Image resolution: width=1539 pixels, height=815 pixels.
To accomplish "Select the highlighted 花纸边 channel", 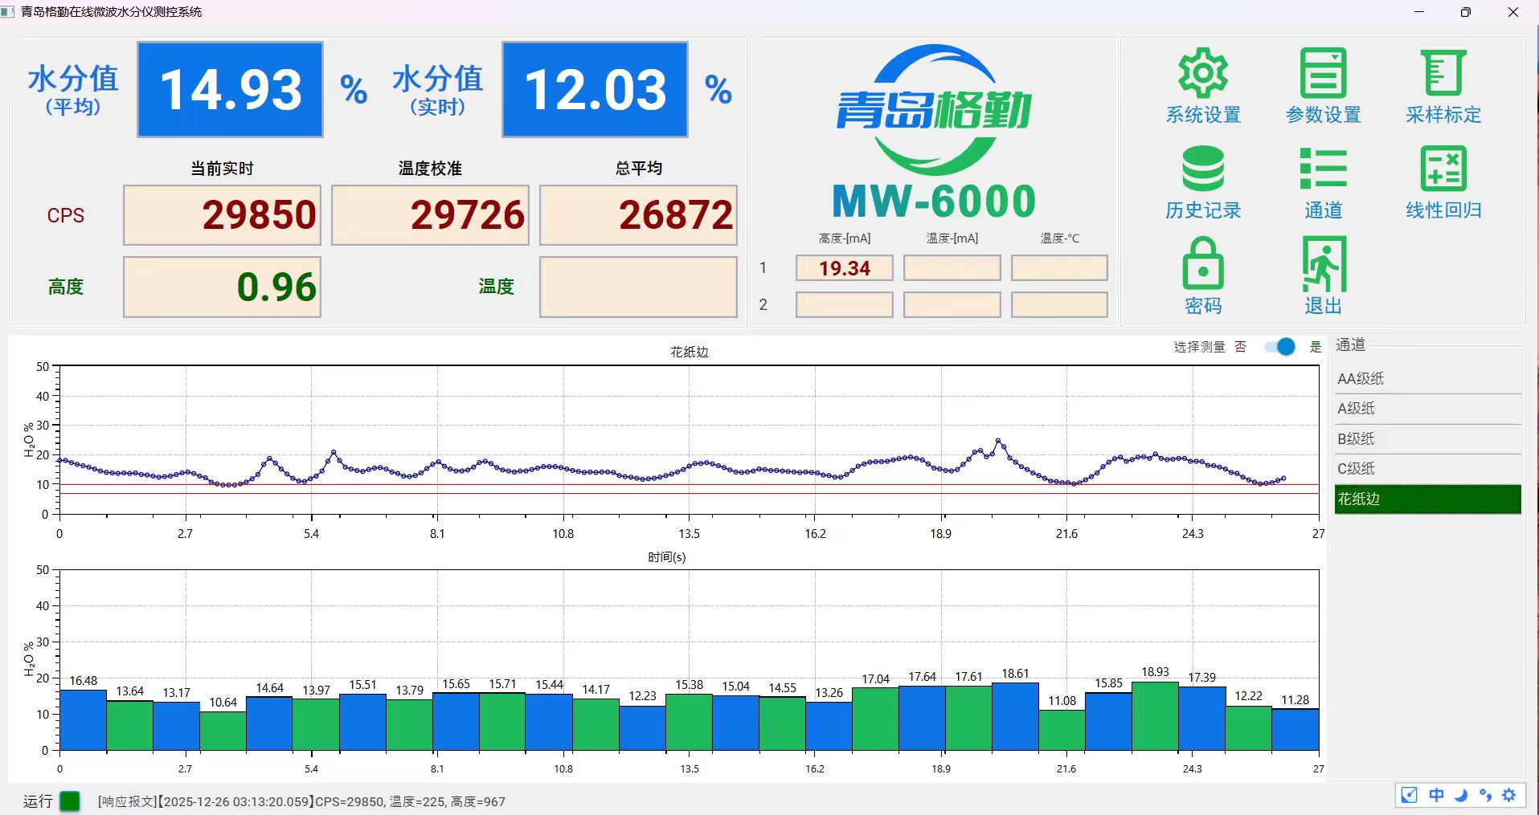I will click(x=1427, y=499).
